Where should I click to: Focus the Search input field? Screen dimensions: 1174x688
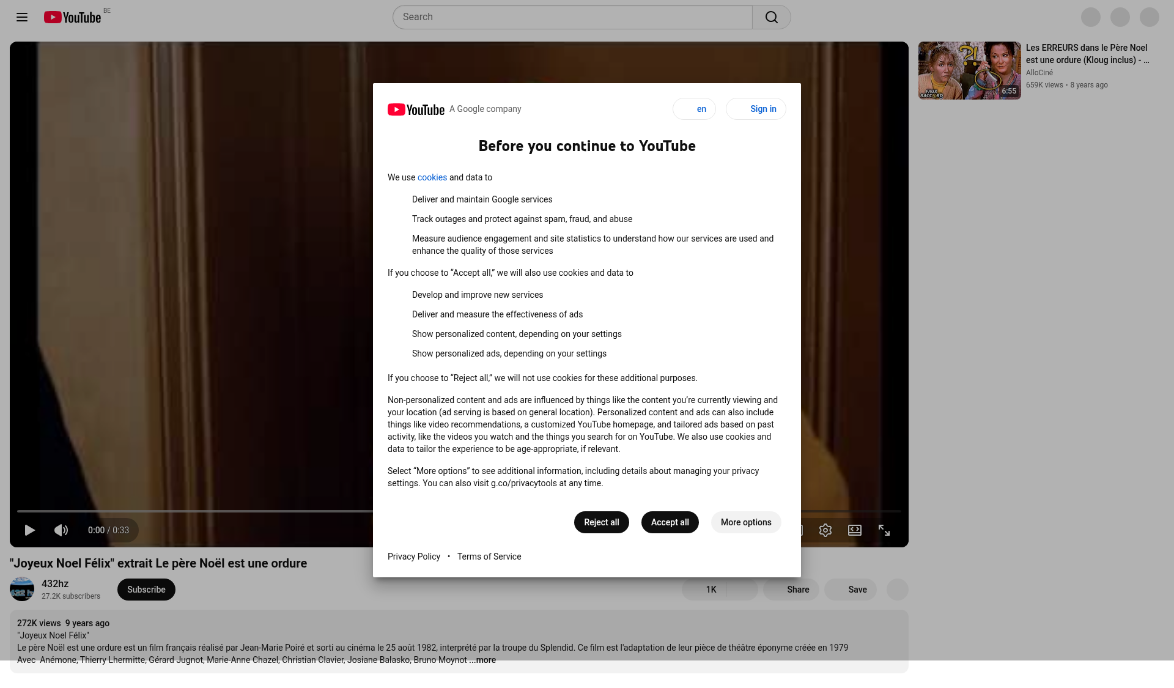(572, 17)
